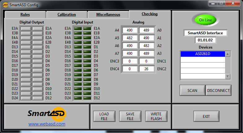This screenshot has width=243, height=133.
Task: Click digital input LED D6
Action: 87,70
